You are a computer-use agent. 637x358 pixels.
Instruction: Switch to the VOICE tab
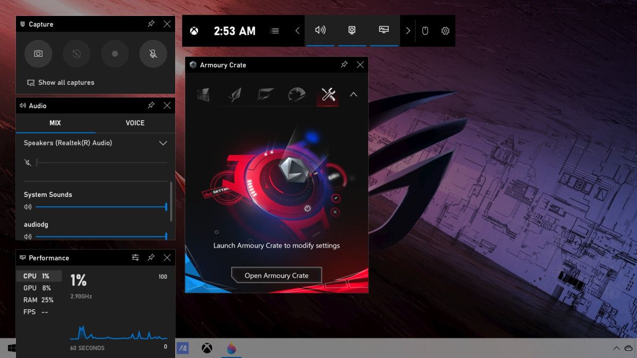point(134,123)
